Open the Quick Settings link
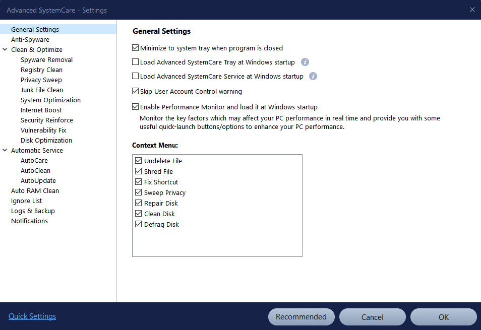Viewport: 481px width, 330px height. click(x=32, y=316)
